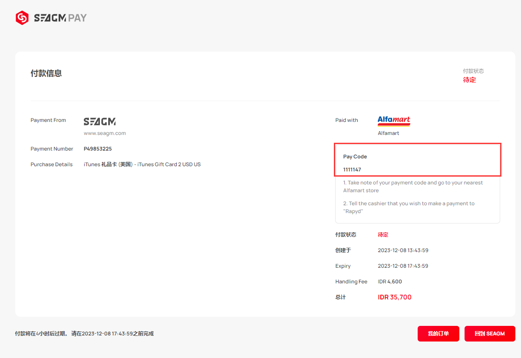Select the Purchase Details label
Viewport: 521px width, 358px height.
point(52,164)
